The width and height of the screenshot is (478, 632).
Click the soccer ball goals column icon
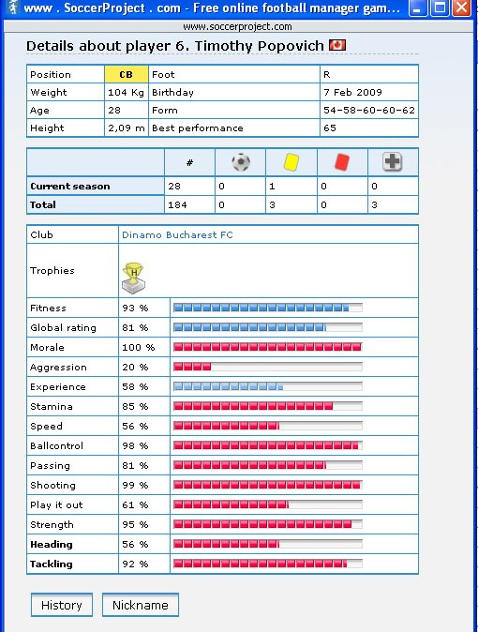click(x=241, y=162)
